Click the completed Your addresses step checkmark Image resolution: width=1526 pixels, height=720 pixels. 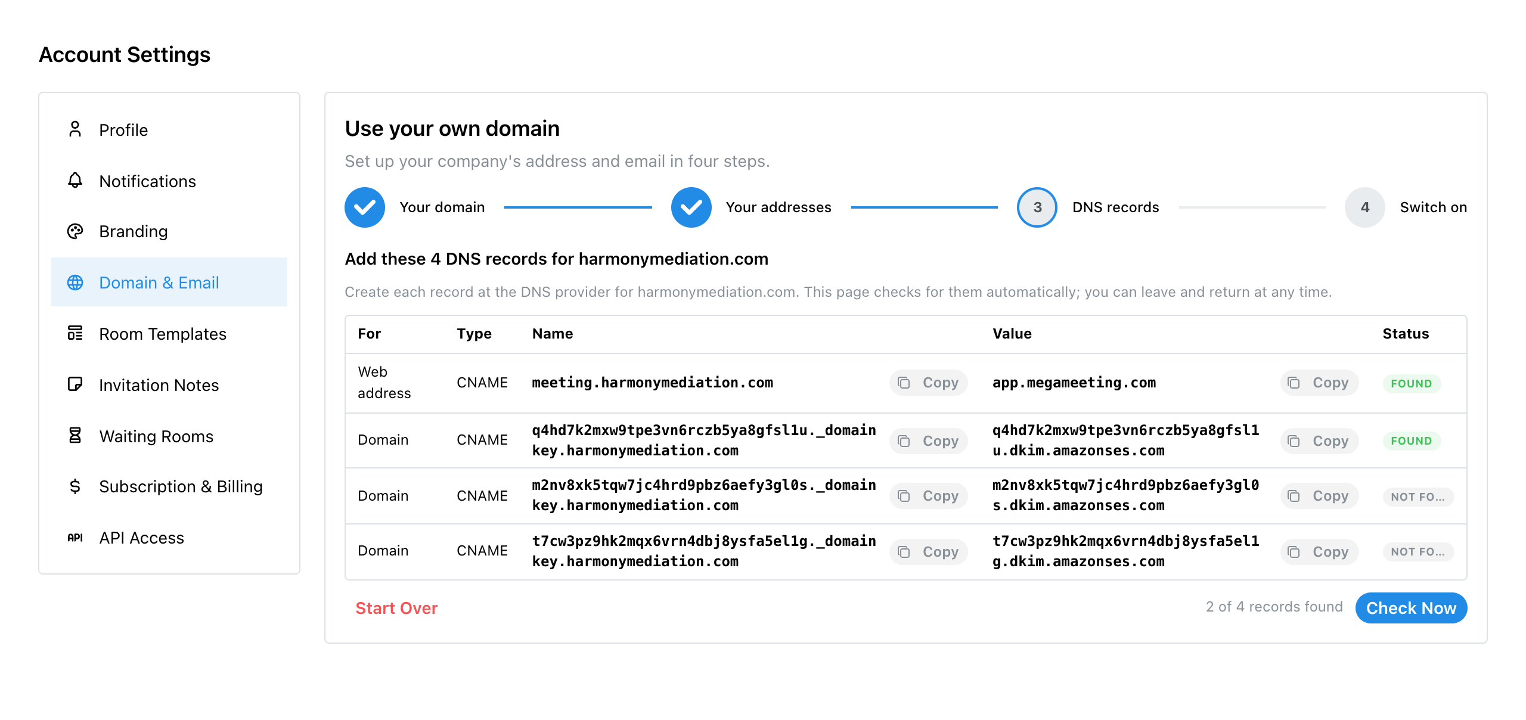[x=691, y=207]
